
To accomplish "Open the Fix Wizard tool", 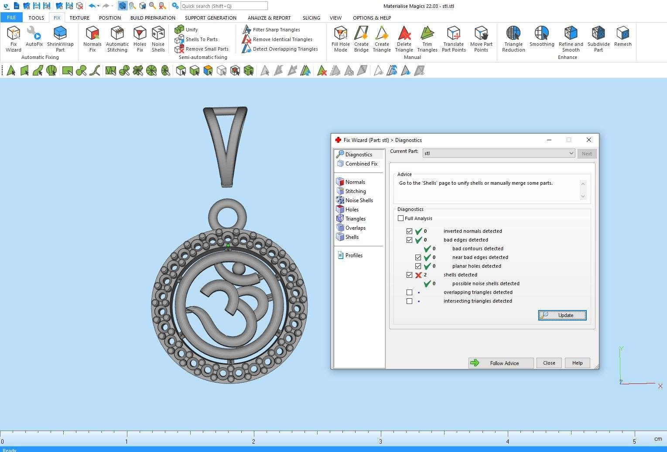I will tap(14, 39).
